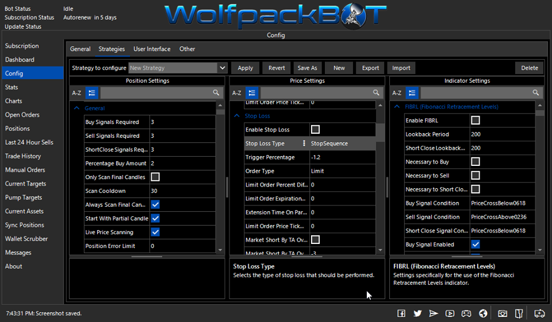Sort Price Settings A-Z
Viewport: 552px width, 322px height.
pos(237,93)
